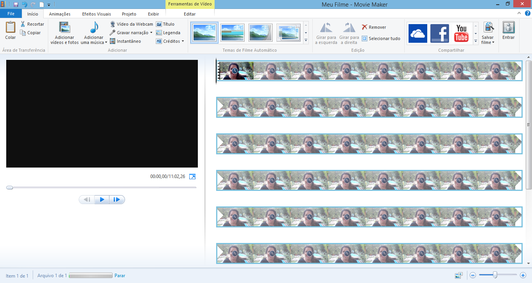Collapse the ribbon with the chevron

(x=518, y=13)
